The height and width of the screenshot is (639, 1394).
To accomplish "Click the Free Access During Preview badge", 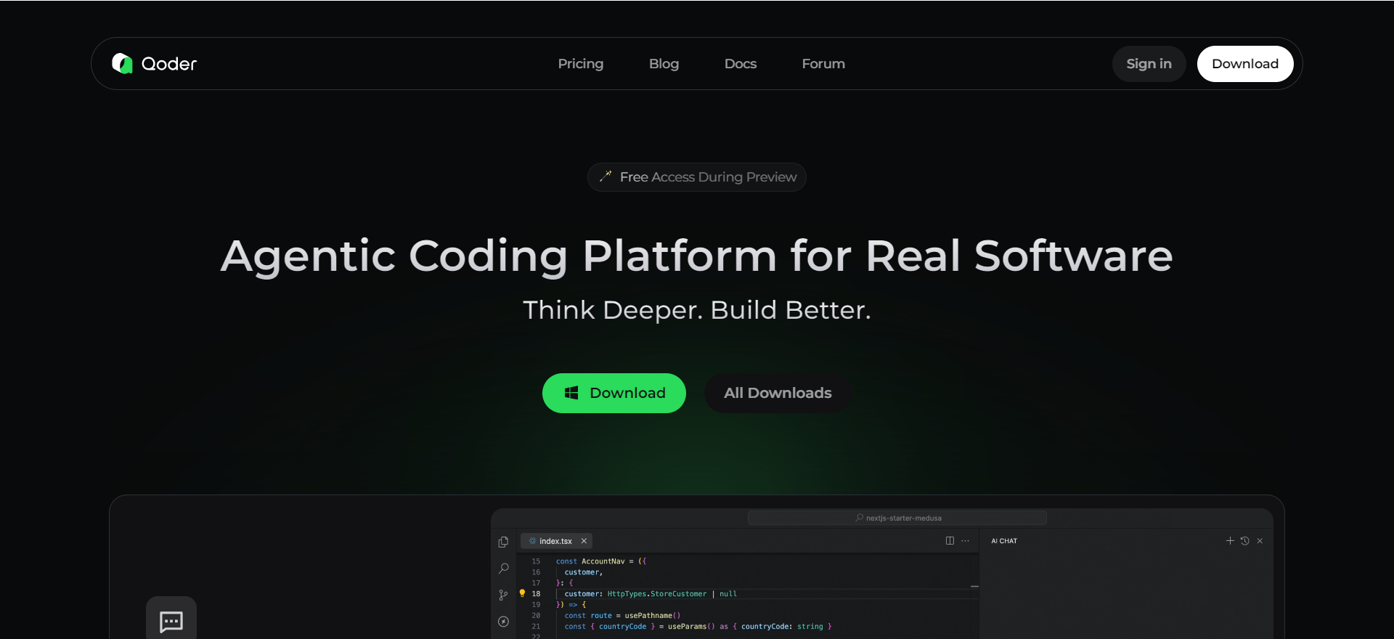I will pos(696,177).
